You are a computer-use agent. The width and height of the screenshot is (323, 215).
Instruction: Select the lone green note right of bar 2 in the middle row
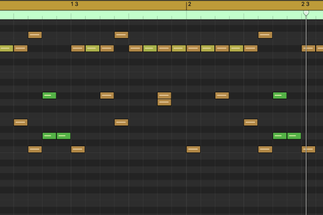(x=280, y=95)
